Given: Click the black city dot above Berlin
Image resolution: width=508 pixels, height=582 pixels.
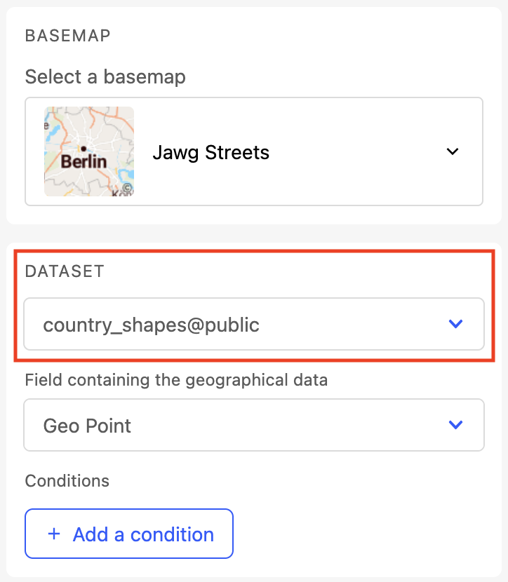Looking at the screenshot, I should point(83,149).
